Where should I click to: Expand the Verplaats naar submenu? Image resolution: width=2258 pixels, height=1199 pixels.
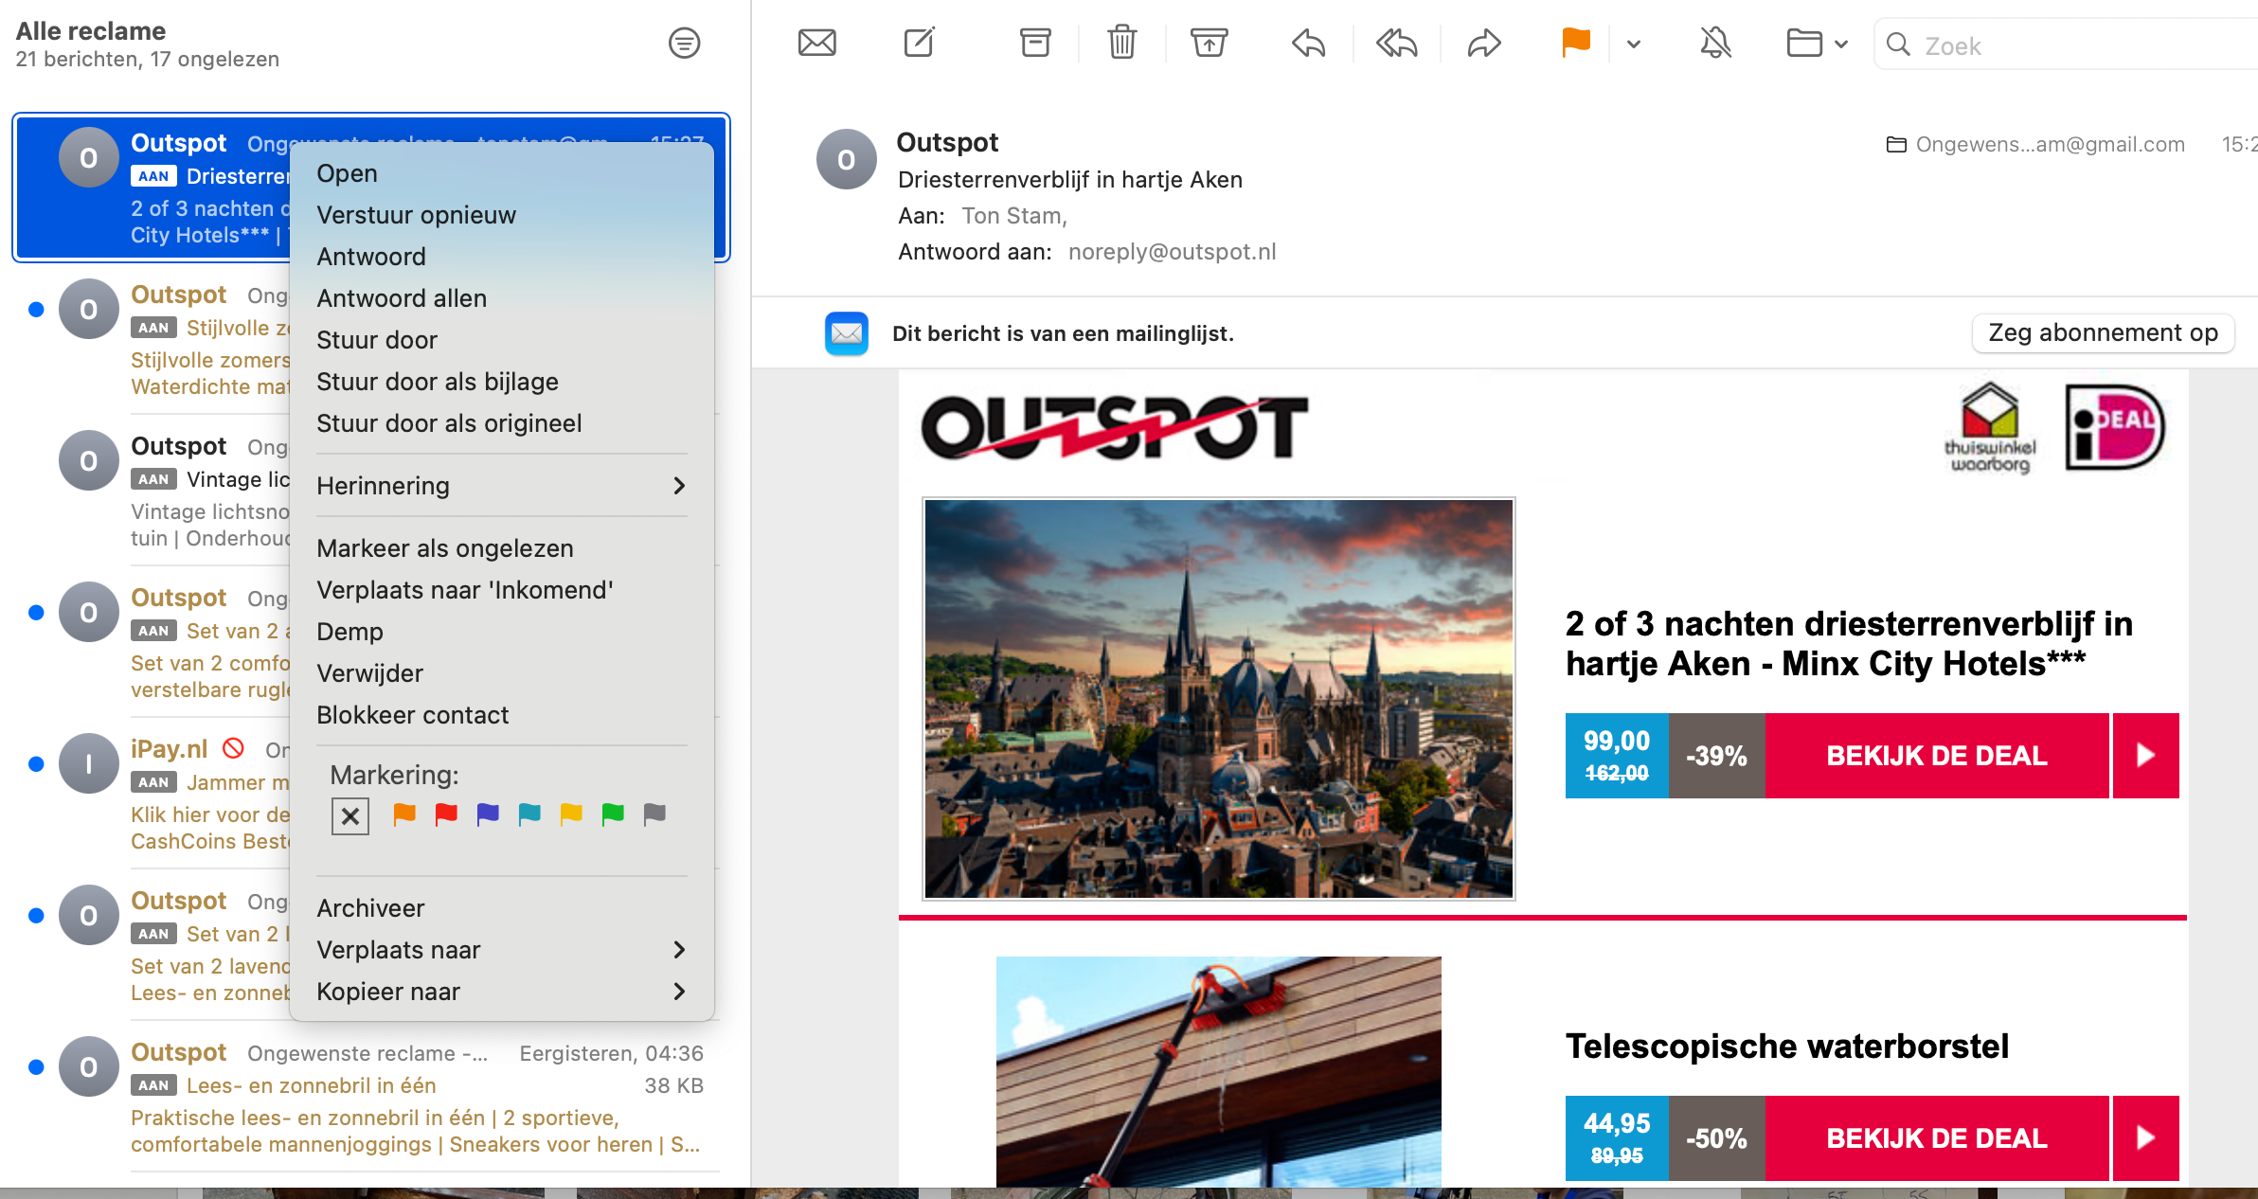tap(502, 950)
